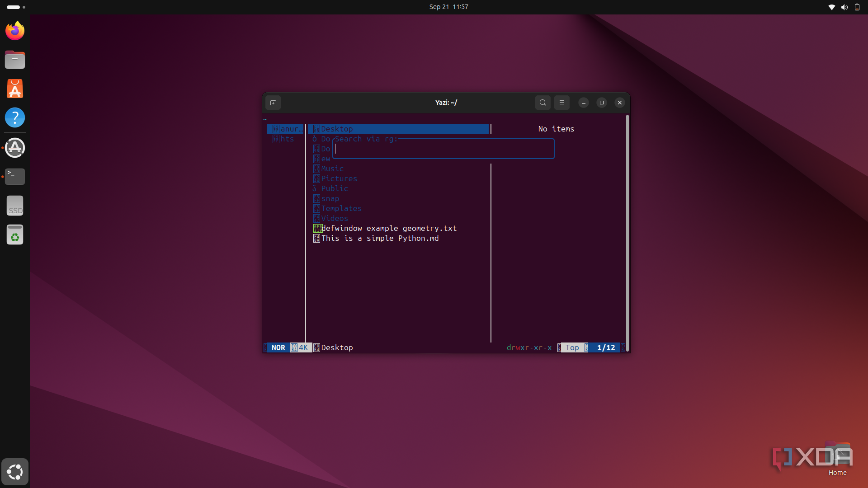Click the terminal search icon
The width and height of the screenshot is (868, 488).
coord(543,103)
